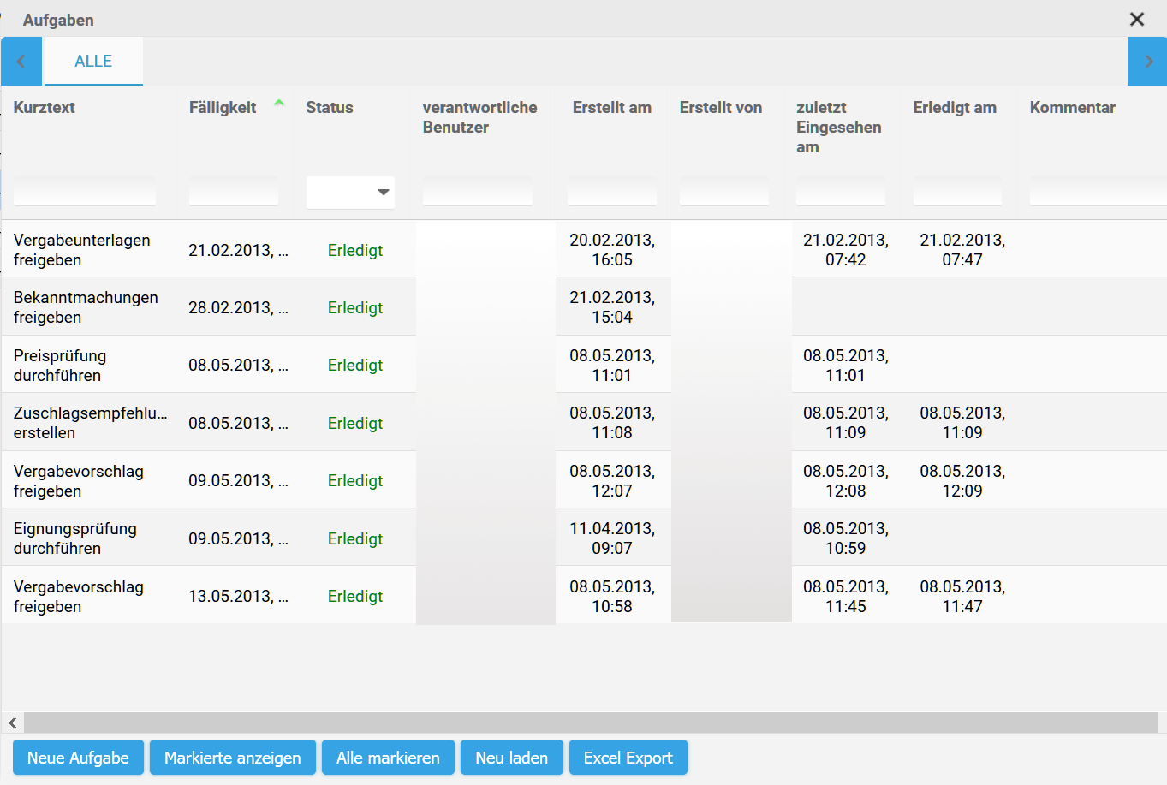
Task: Sort by Erstellt am column header
Action: click(612, 107)
